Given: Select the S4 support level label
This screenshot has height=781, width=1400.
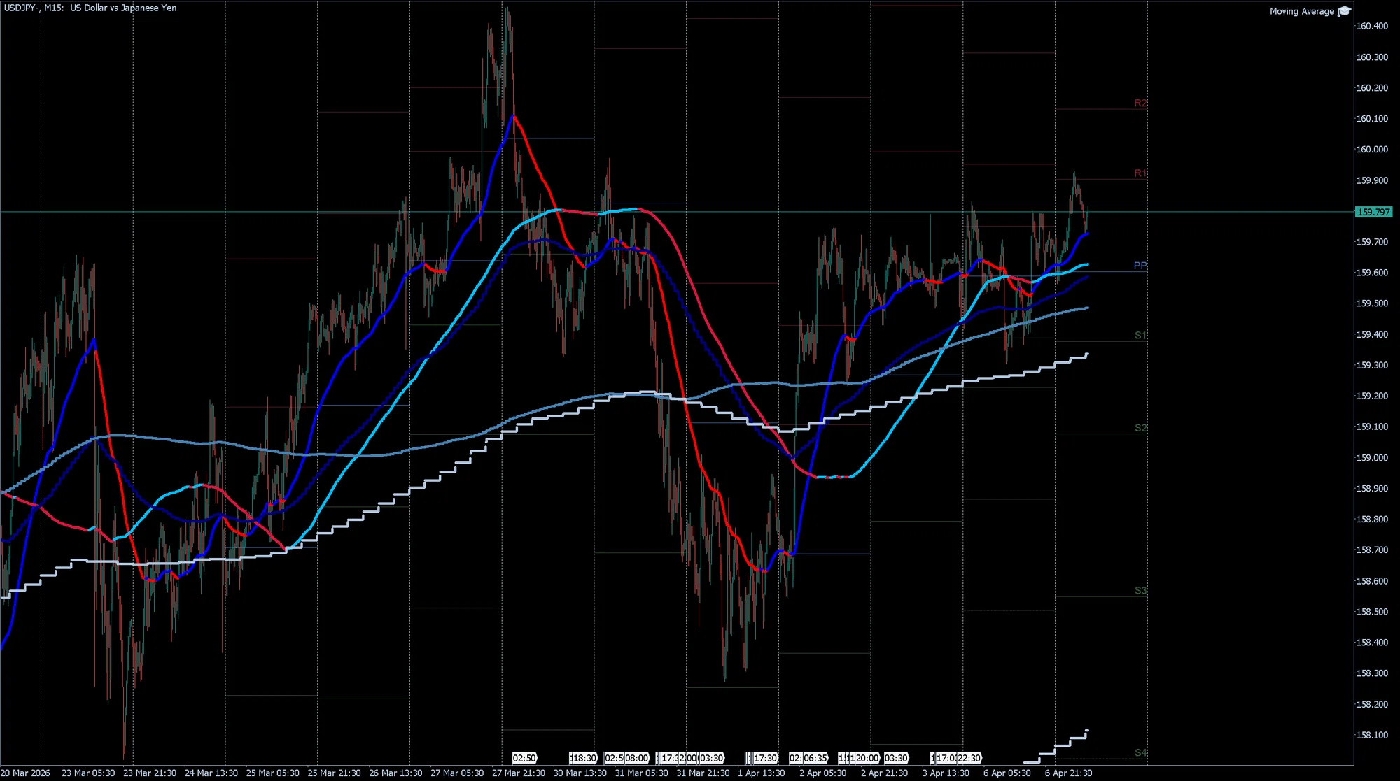Looking at the screenshot, I should point(1140,753).
